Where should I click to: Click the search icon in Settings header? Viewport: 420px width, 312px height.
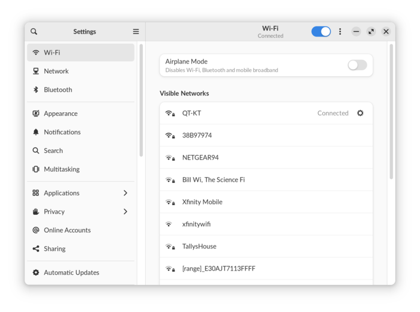tap(34, 32)
